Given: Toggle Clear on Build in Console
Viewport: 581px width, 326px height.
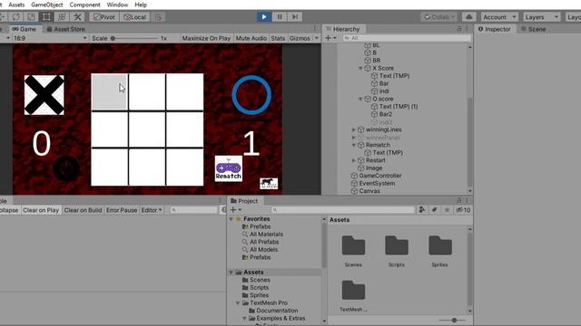Looking at the screenshot, I should [x=83, y=210].
